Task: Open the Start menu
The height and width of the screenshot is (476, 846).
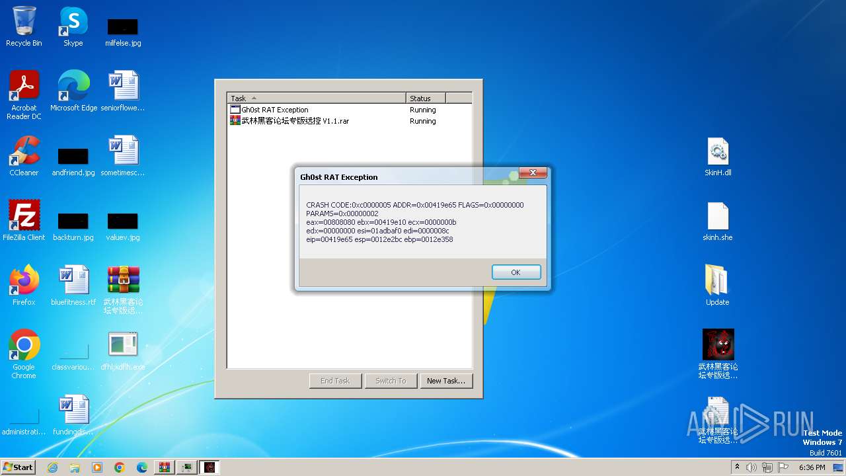Action: [x=18, y=467]
